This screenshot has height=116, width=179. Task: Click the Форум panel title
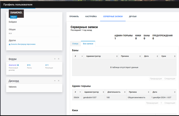[12, 59]
